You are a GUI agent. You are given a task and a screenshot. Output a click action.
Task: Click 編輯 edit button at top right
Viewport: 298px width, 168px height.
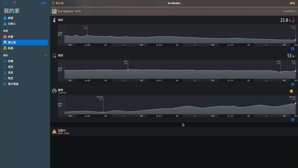click(x=292, y=3)
